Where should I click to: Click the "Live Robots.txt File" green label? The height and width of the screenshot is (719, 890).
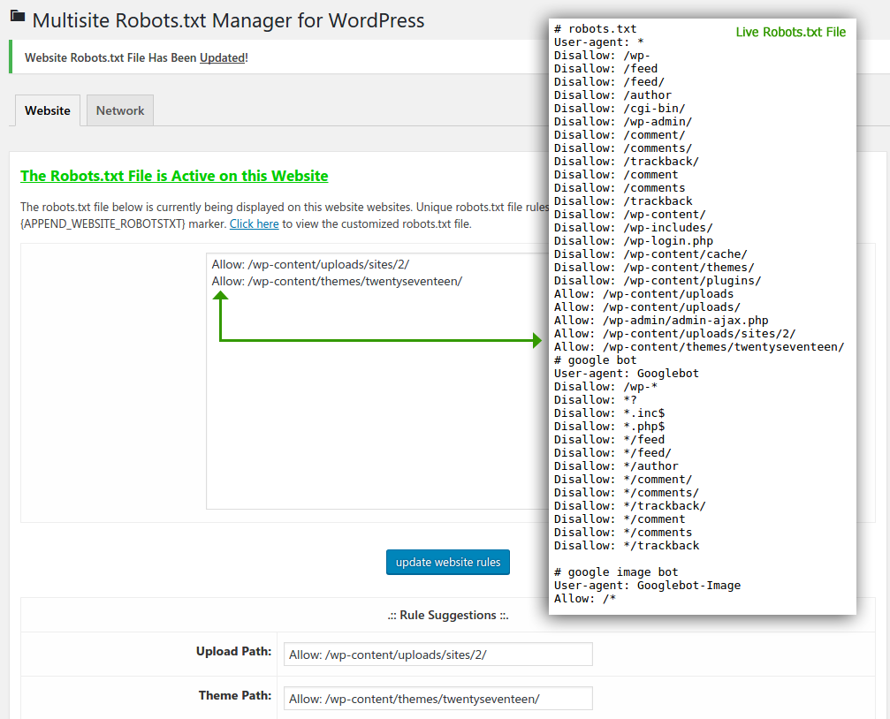(x=790, y=33)
